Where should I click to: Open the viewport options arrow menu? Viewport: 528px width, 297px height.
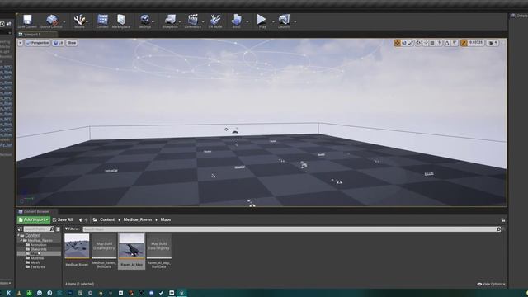tap(21, 43)
